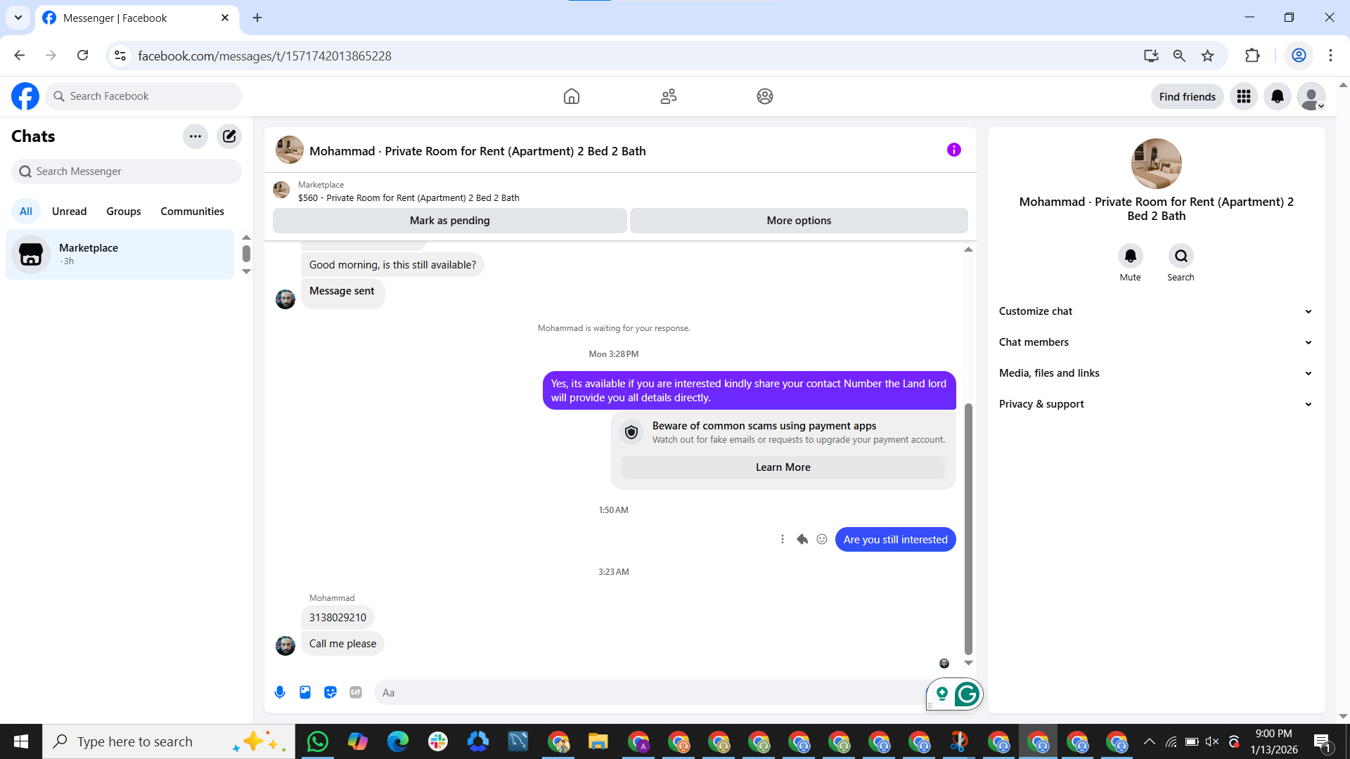Viewport: 1350px width, 759px height.
Task: Switch to Unread chats tab
Action: (x=69, y=211)
